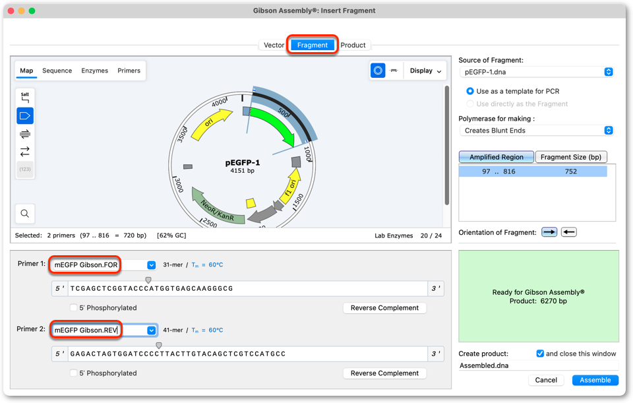Select Use as a template for PCR
The image size is (633, 403).
[470, 91]
